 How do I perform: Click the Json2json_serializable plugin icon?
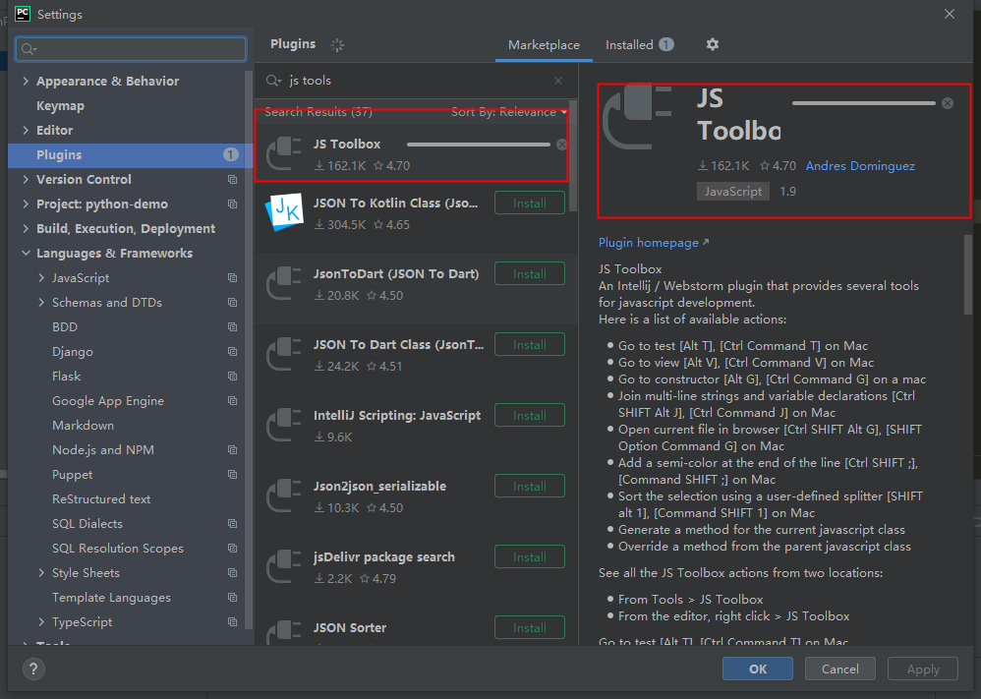pyautogui.click(x=284, y=495)
